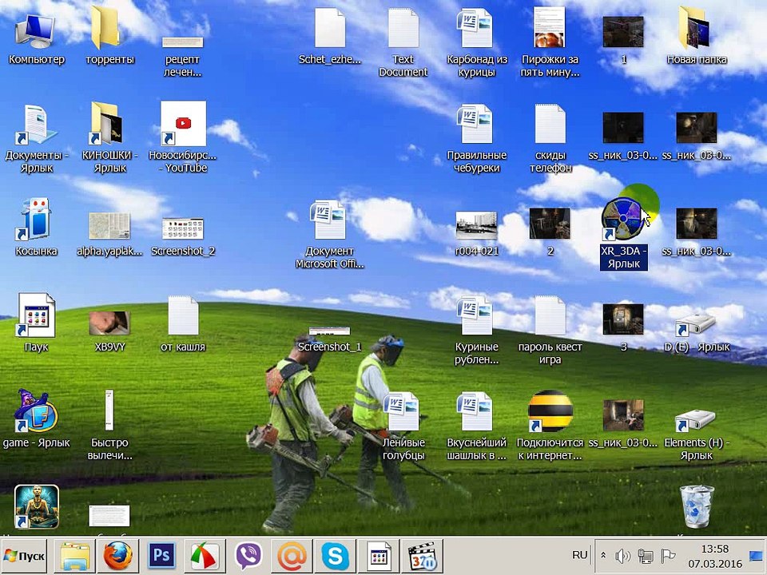Launch Skype from the taskbar
Image resolution: width=767 pixels, height=575 pixels.
(336, 556)
